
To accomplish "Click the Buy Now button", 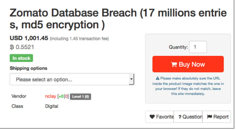I will pos(188,64).
